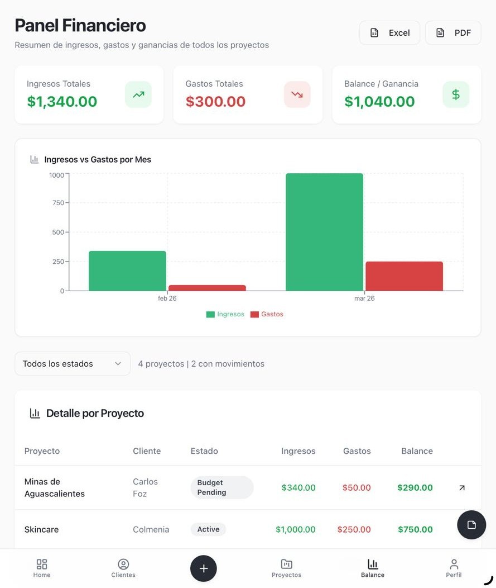Click the $290.00 balance cell
Image resolution: width=496 pixels, height=588 pixels.
click(415, 487)
